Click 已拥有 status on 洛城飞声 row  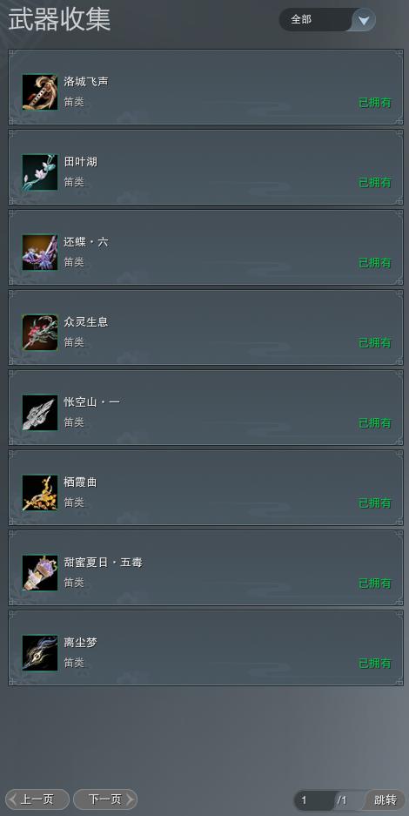click(375, 103)
